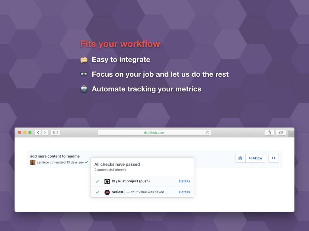Image resolution: width=309 pixels, height=231 pixels.
Task: Toggle the Safari sidebar button
Action: tap(56, 132)
